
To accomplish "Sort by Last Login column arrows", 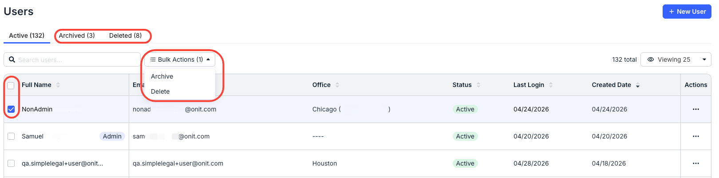I will 551,85.
